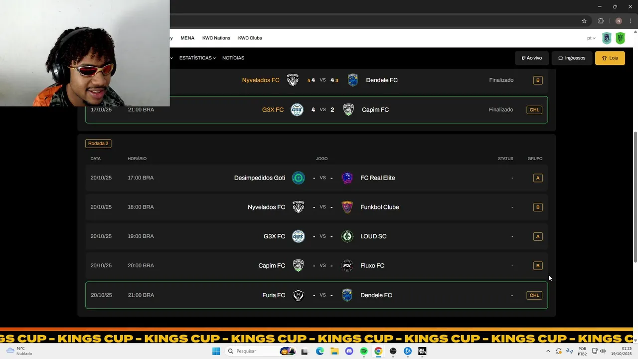The image size is (638, 359).
Task: Go to MENA league tab
Action: click(187, 38)
